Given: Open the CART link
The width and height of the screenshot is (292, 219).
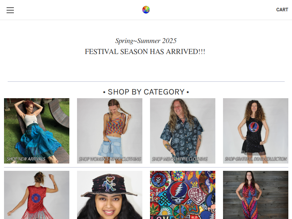Looking at the screenshot, I should tap(282, 10).
